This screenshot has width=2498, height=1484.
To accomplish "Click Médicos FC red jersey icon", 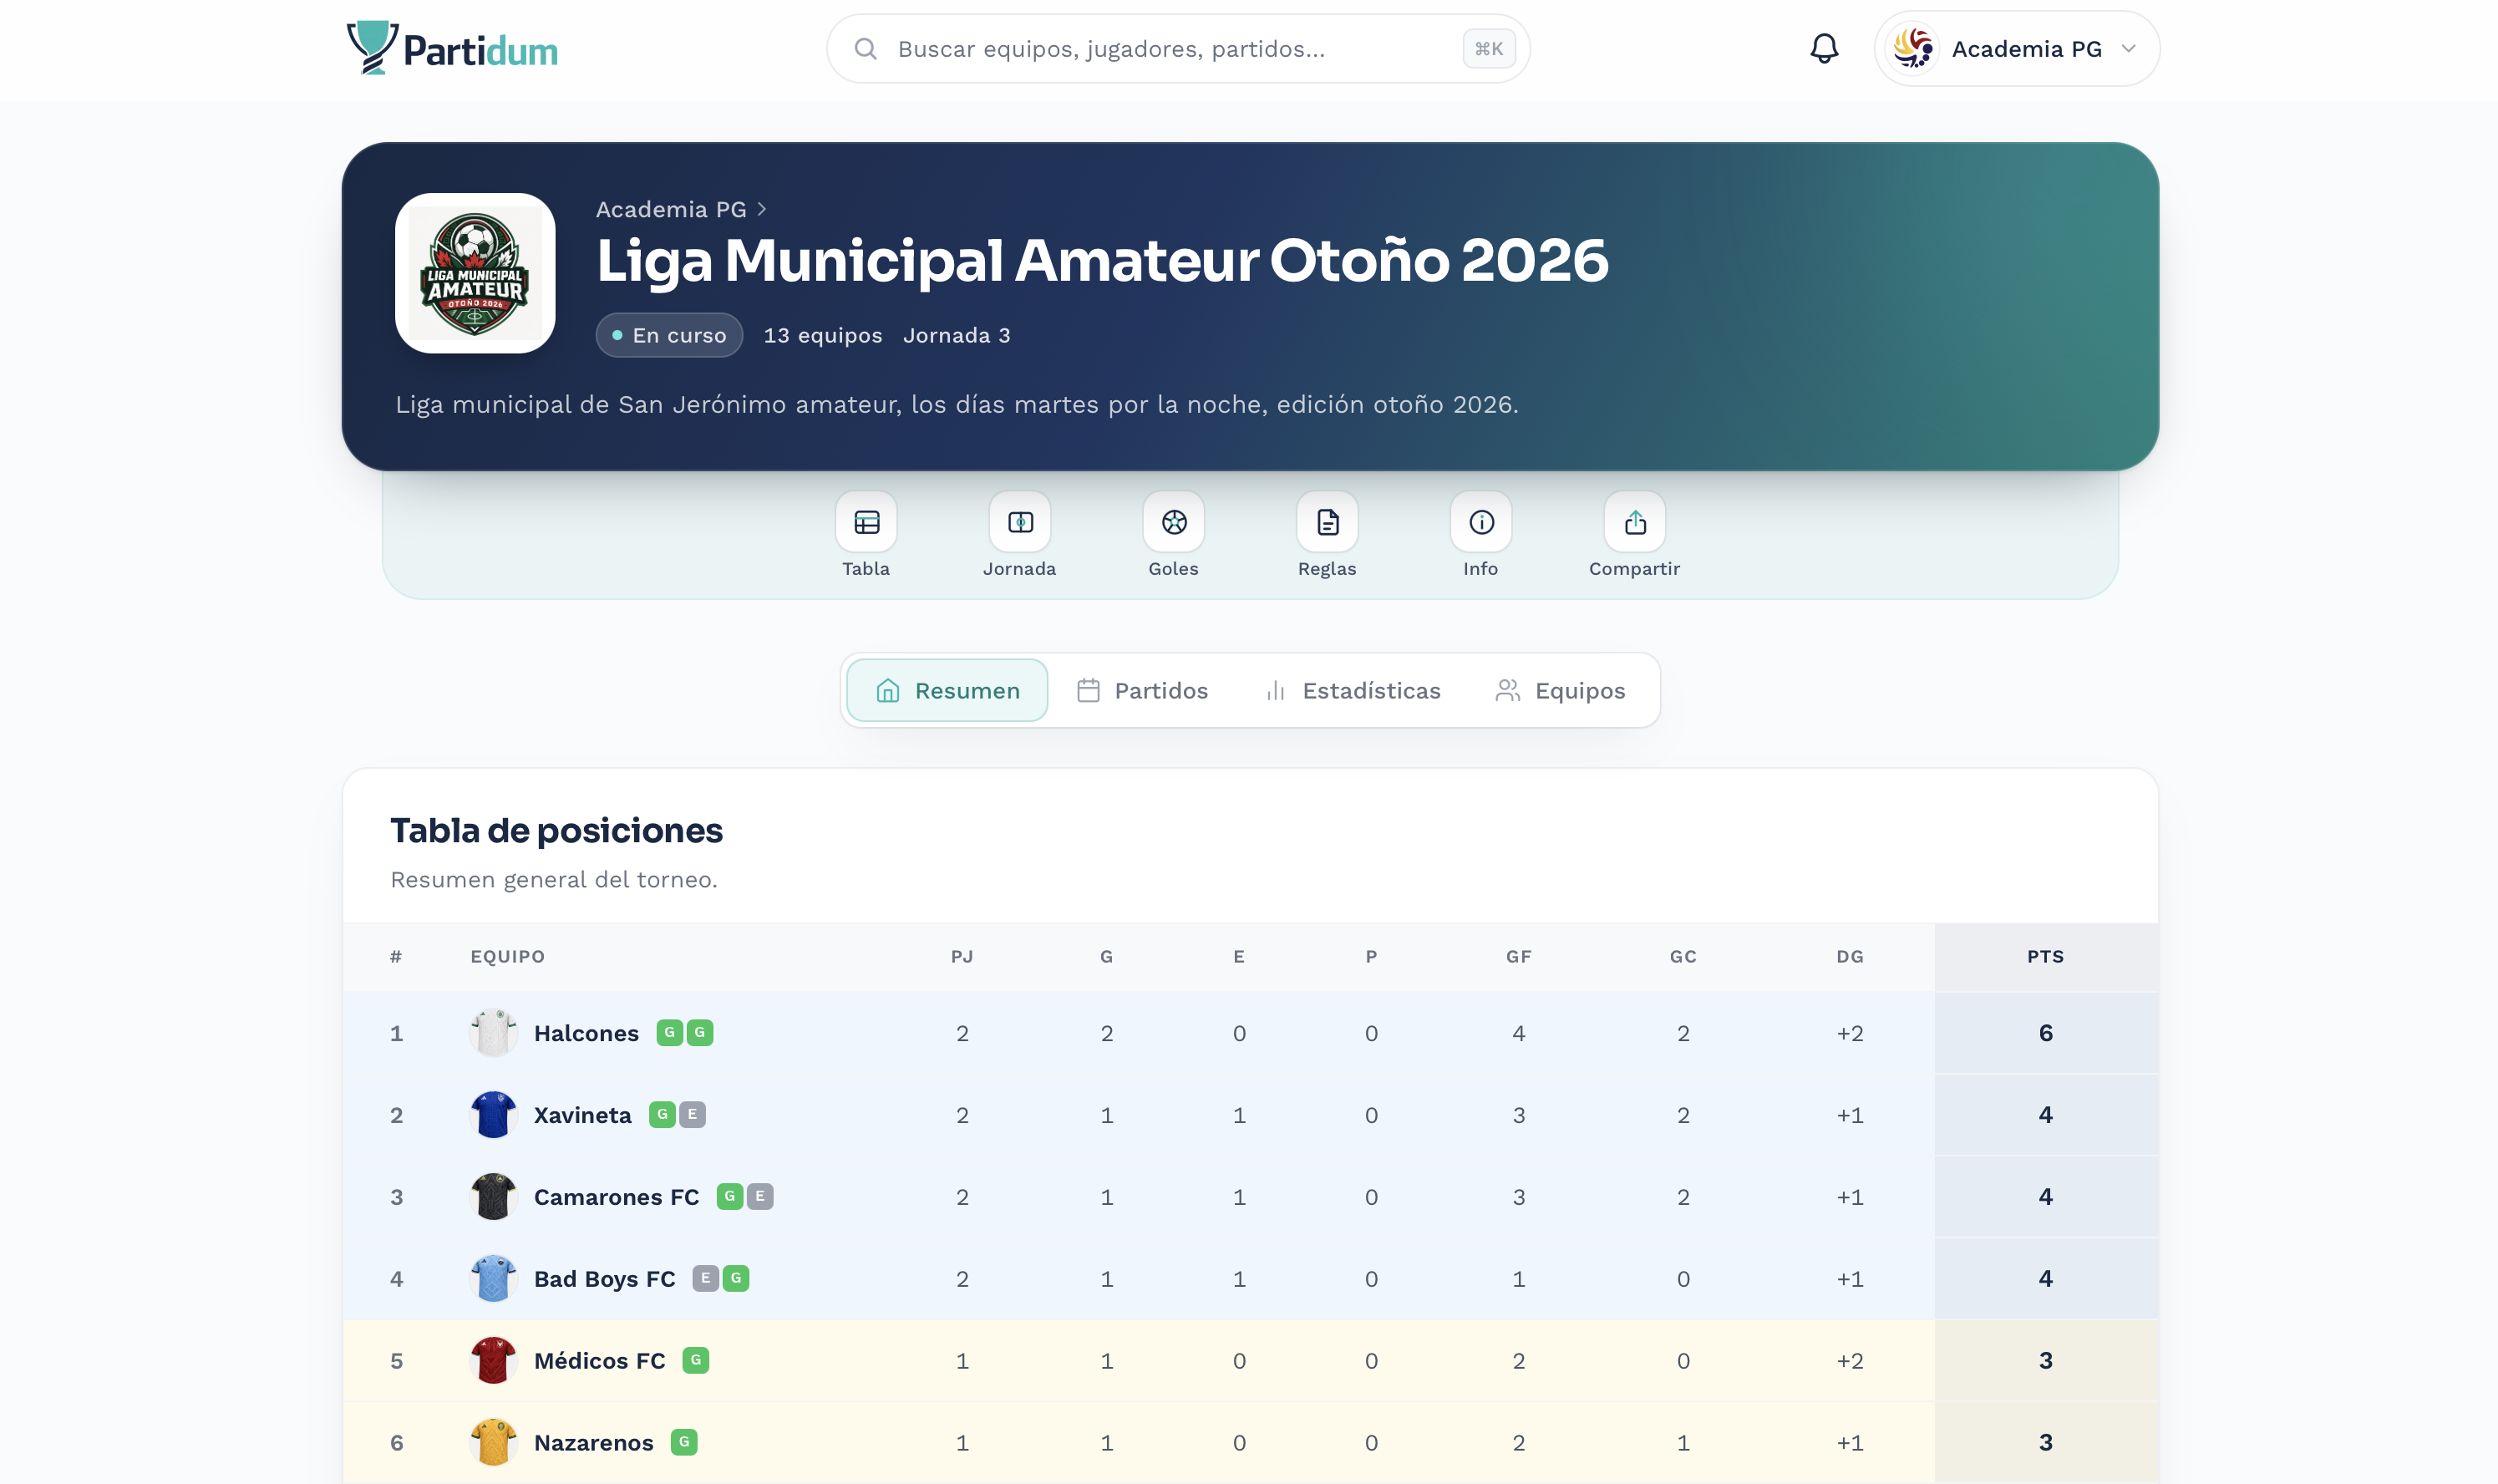I will 493,1361.
